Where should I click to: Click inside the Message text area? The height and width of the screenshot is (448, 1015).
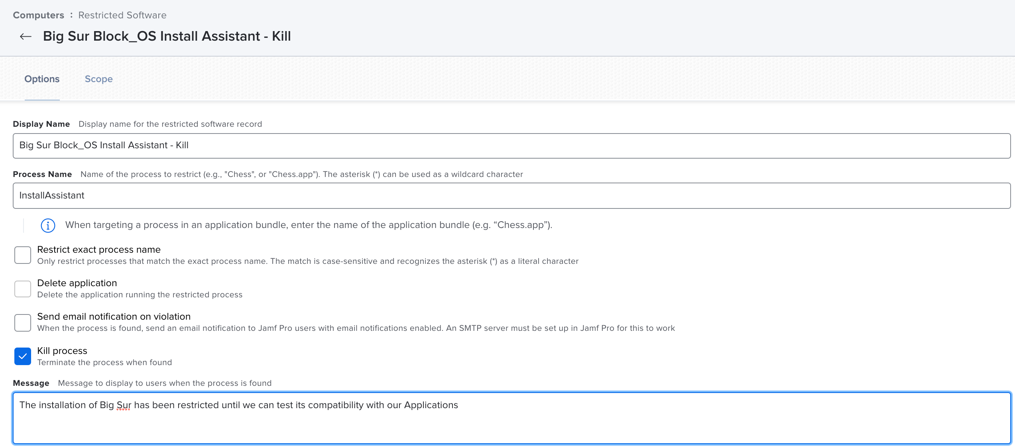(x=511, y=418)
